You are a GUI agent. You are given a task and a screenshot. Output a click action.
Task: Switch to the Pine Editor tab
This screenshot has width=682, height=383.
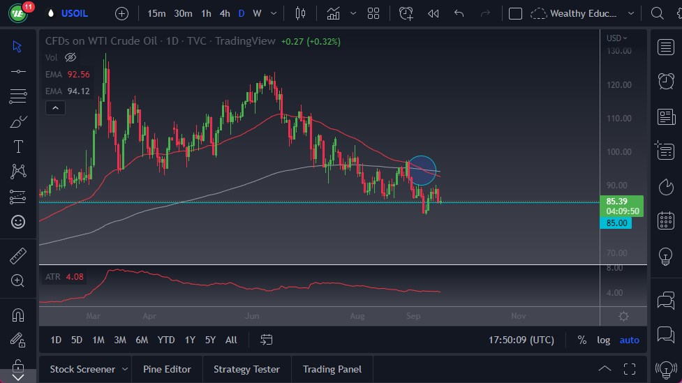coord(167,369)
